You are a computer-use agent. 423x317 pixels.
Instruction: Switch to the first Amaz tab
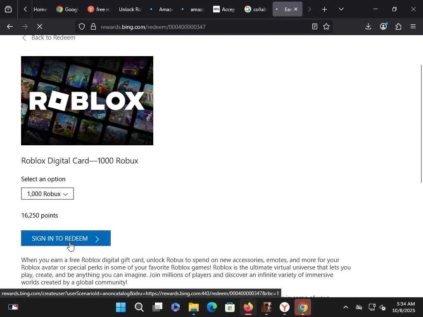pos(162,9)
